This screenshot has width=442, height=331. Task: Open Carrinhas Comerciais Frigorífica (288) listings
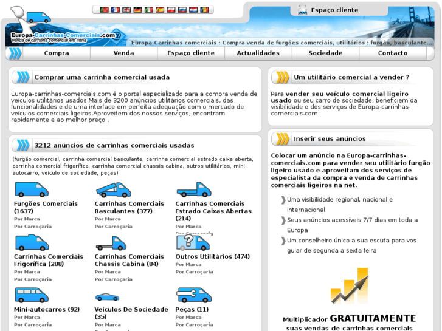(49, 261)
